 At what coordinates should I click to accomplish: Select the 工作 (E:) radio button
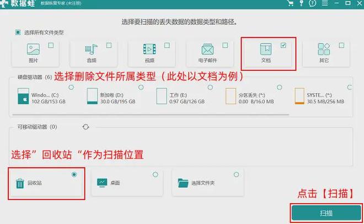pyautogui.click(x=210, y=87)
